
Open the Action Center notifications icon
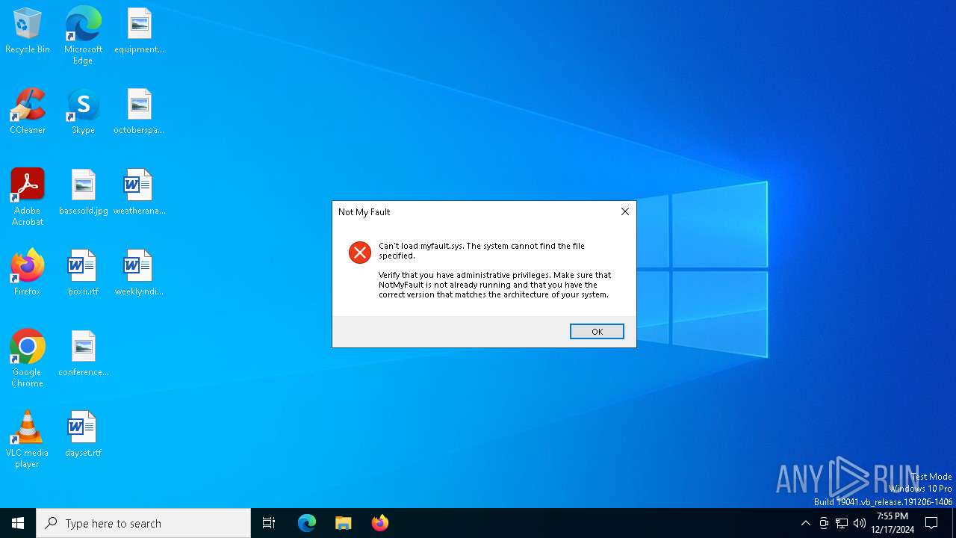click(x=932, y=523)
